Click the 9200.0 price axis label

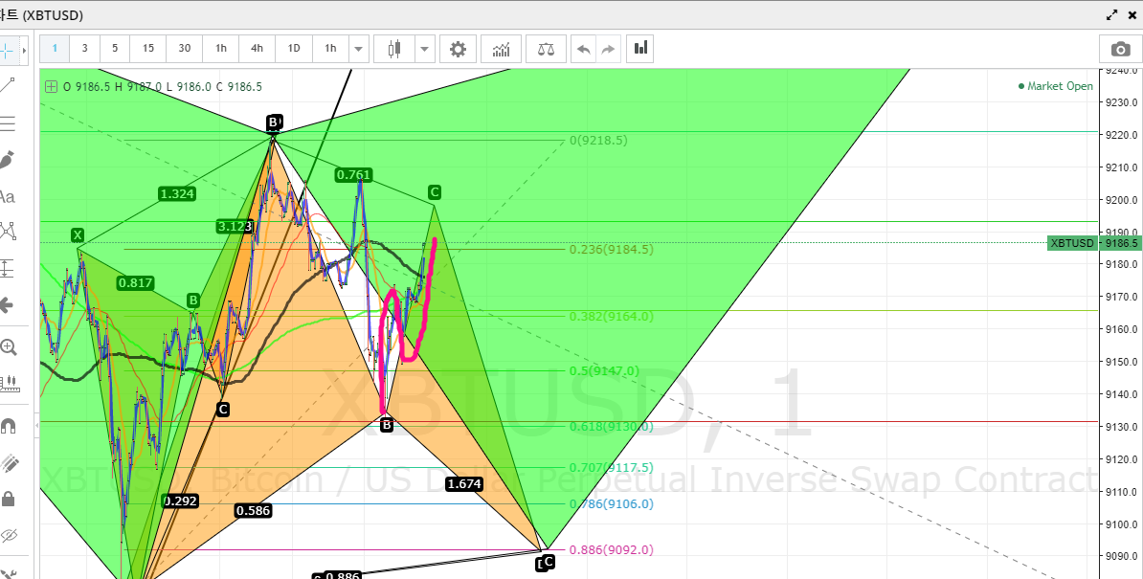point(1122,200)
